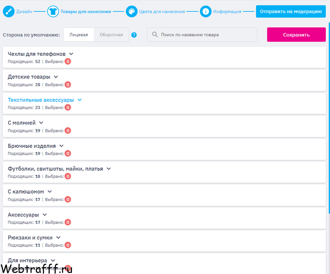
Task: Click the T-shirt products step icon
Action: coord(53,11)
